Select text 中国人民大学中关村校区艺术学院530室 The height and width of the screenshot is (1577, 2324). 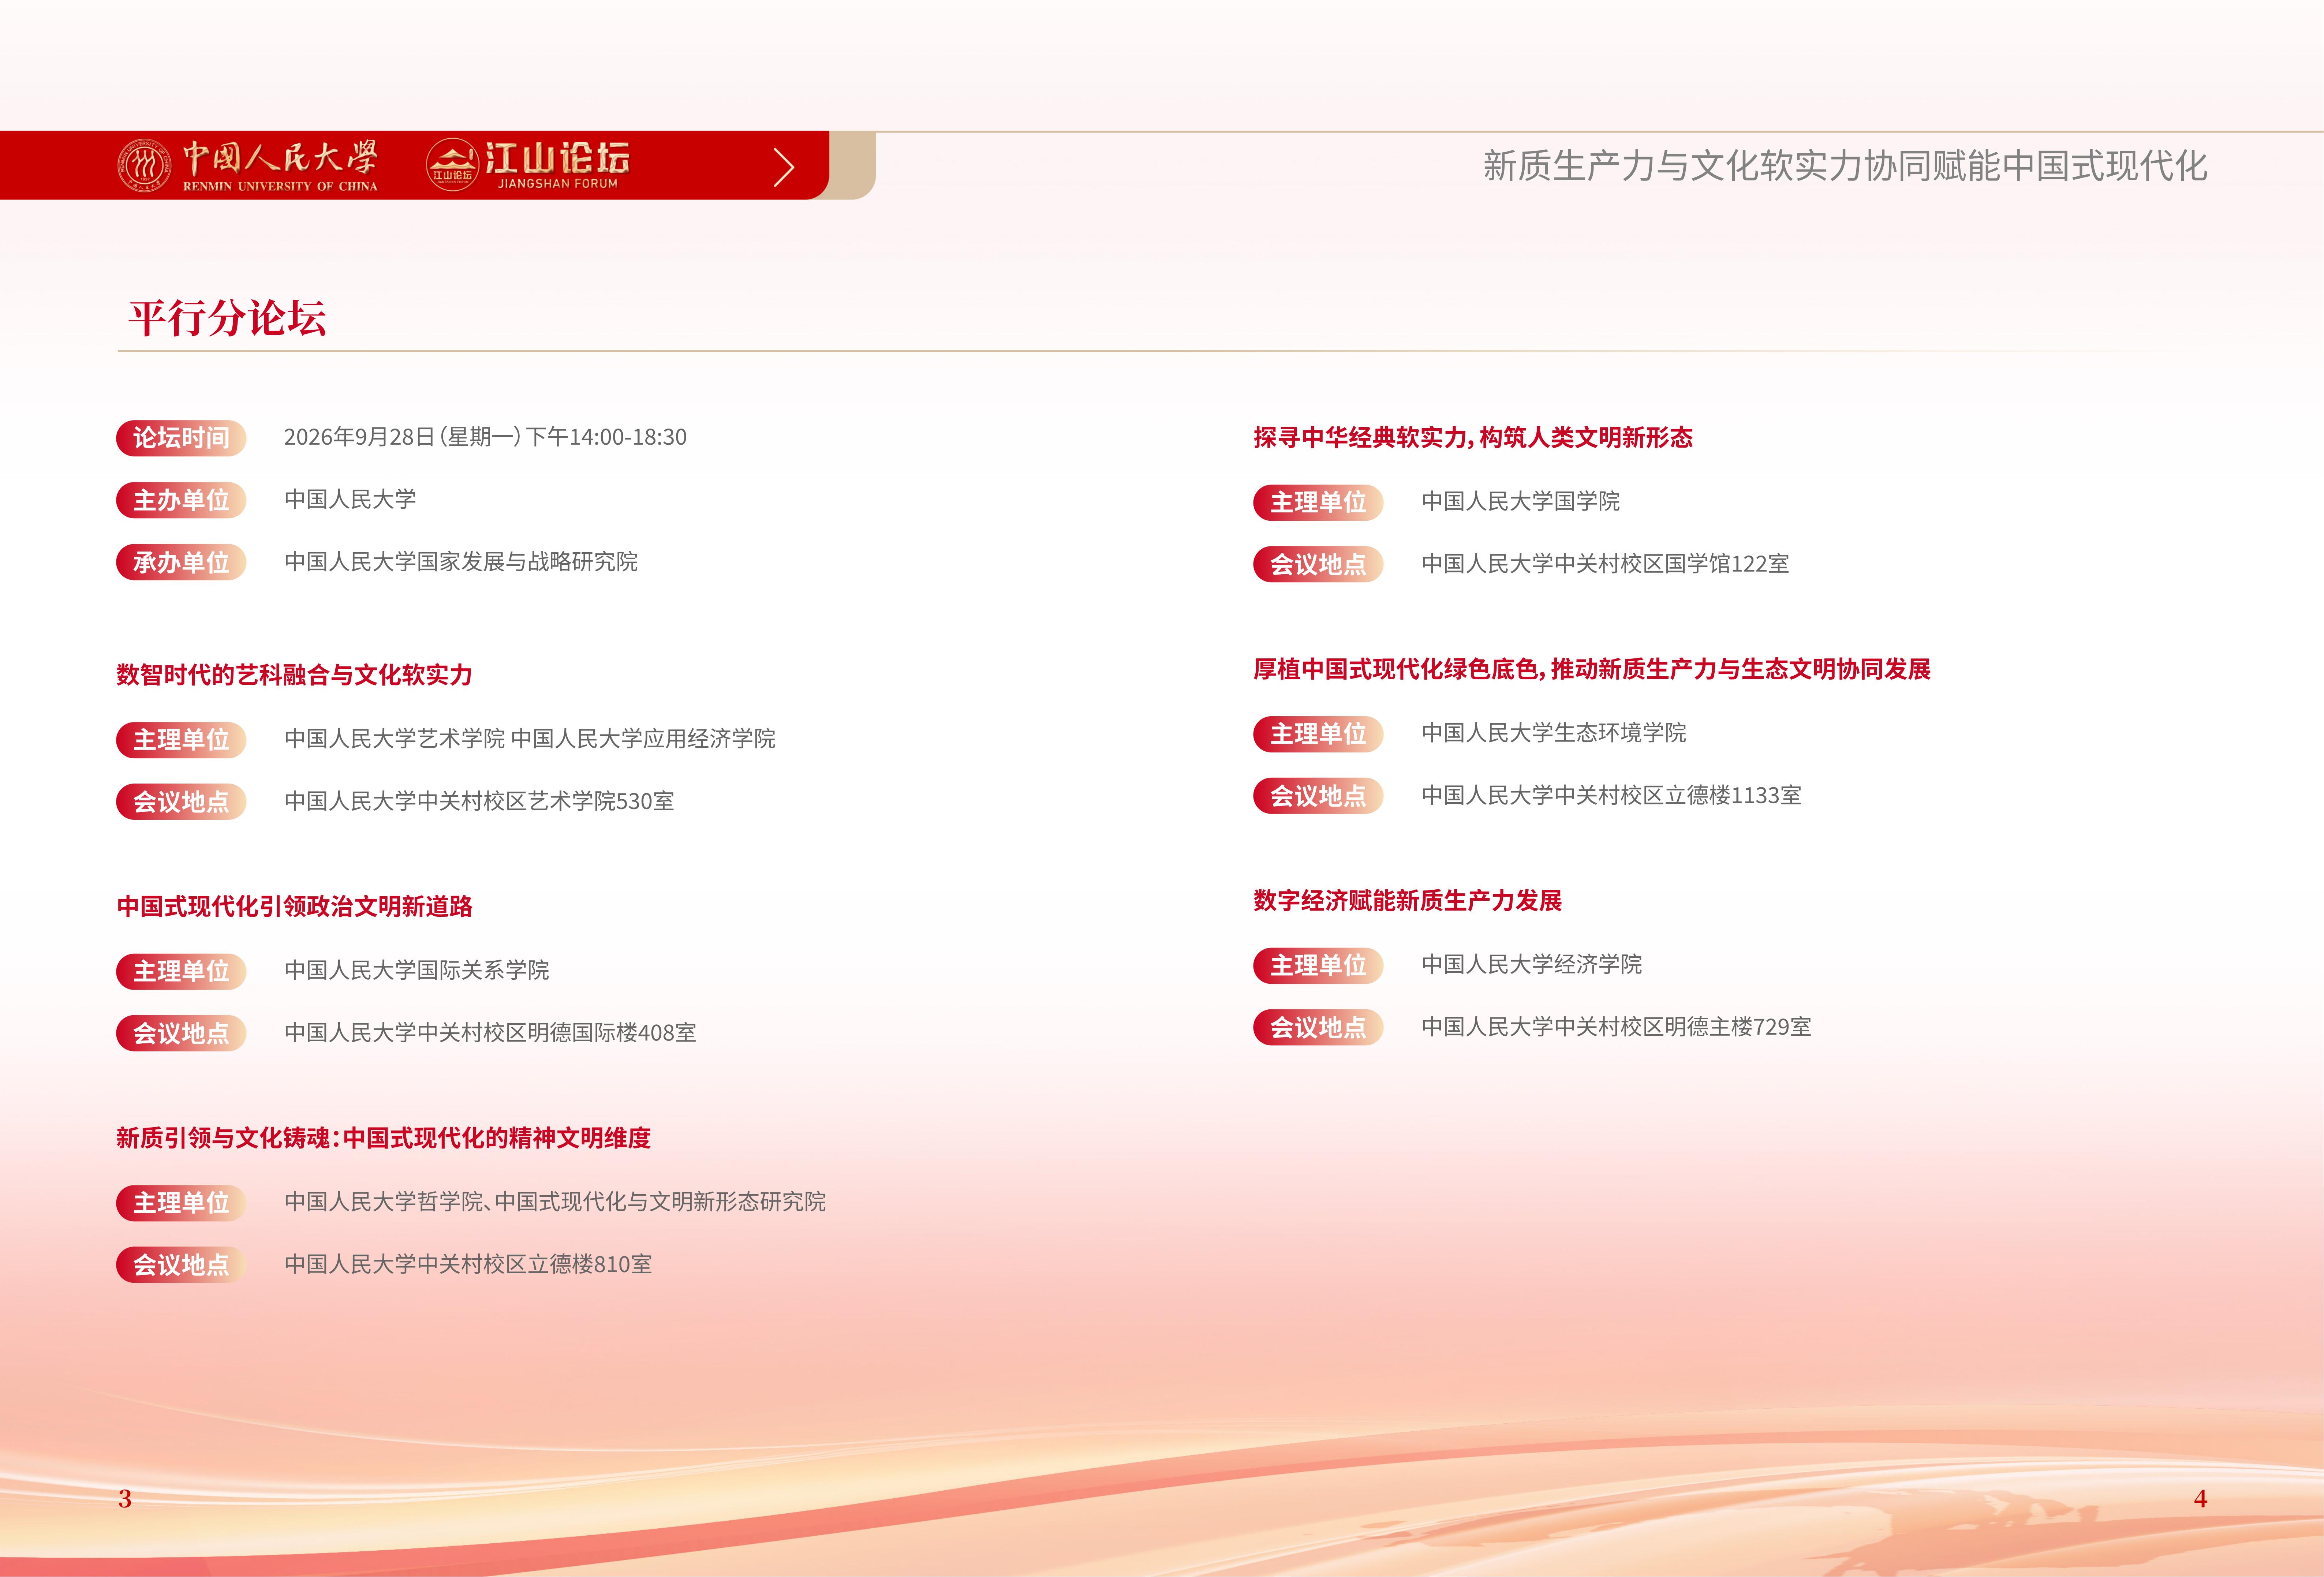click(x=479, y=801)
